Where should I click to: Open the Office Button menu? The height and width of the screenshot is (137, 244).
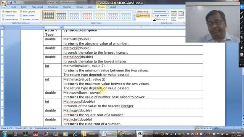click(4, 4)
